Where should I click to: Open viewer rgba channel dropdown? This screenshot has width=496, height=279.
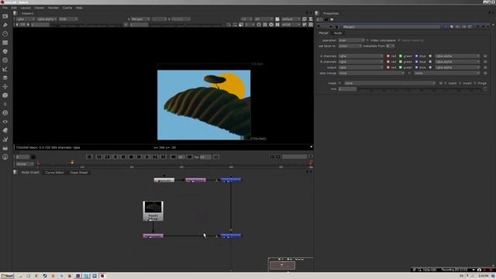[x=25, y=19]
